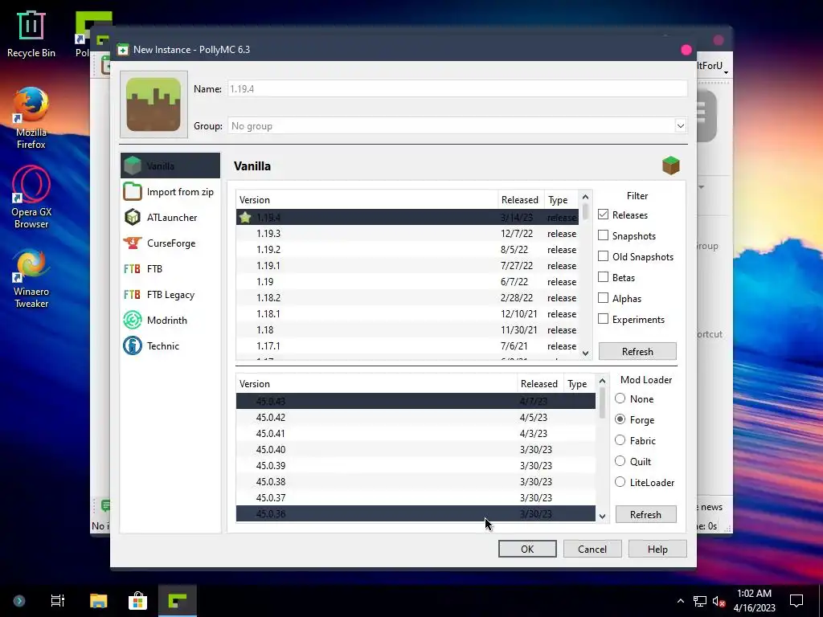The width and height of the screenshot is (823, 617).
Task: Open Mozilla Firefox desktop shortcut
Action: 31,119
